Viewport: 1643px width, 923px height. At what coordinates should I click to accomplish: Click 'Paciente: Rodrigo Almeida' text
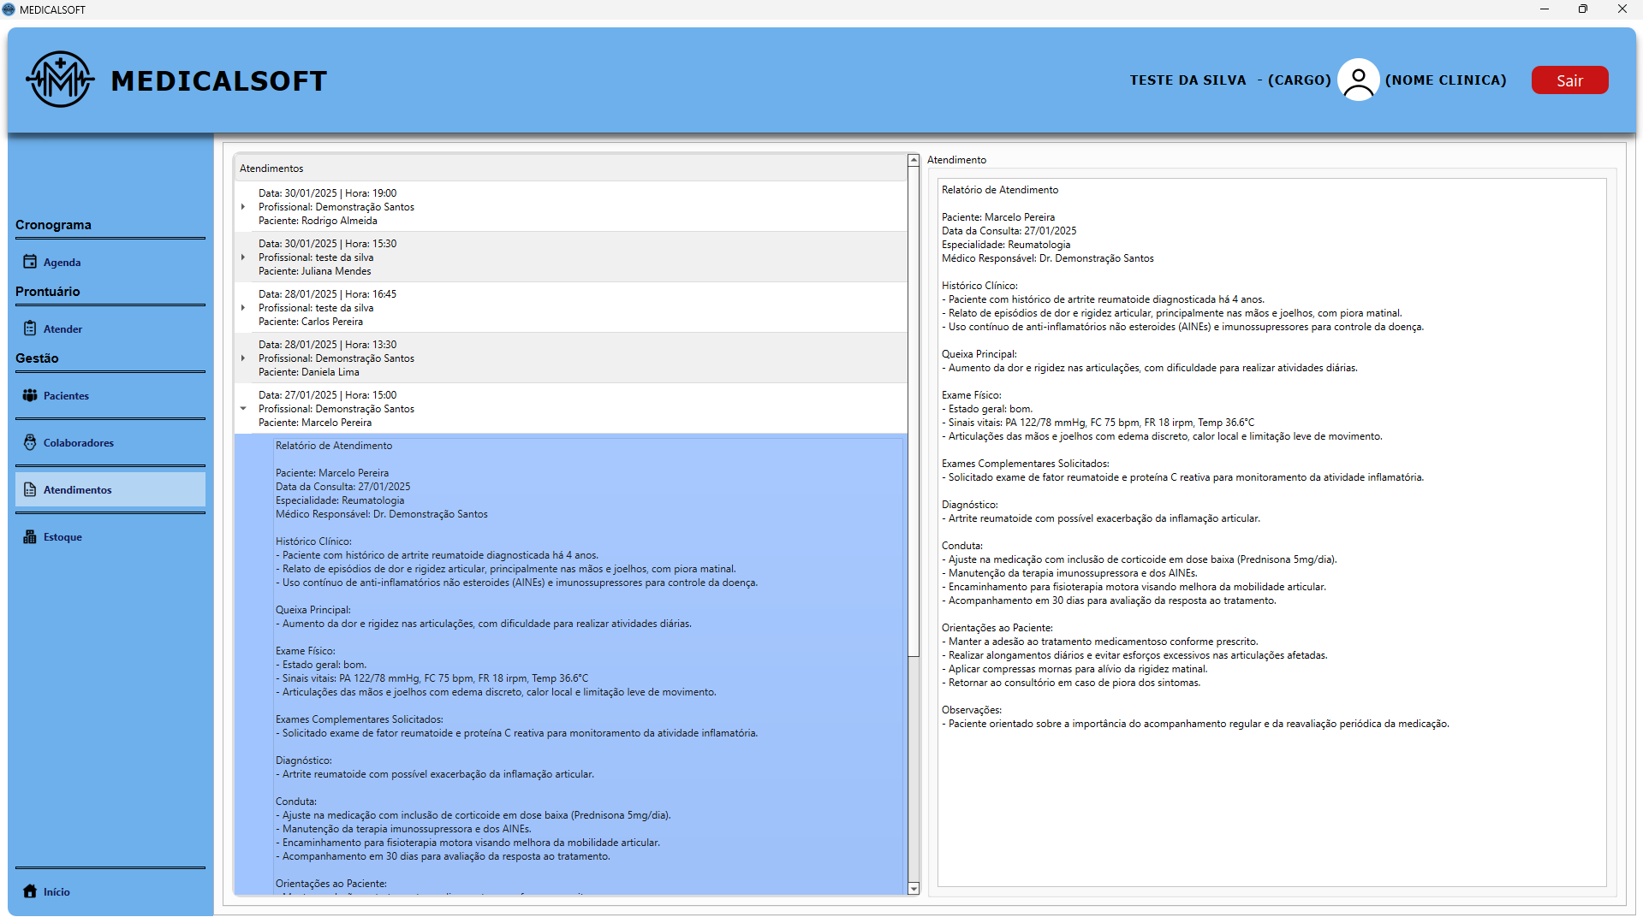pos(318,221)
